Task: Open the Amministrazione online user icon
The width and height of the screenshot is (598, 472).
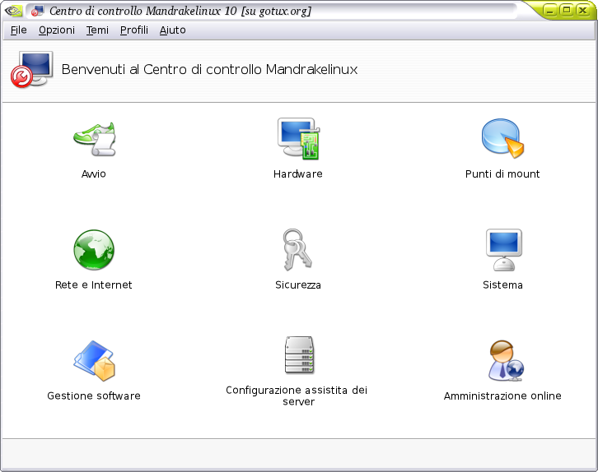Action: [506, 361]
